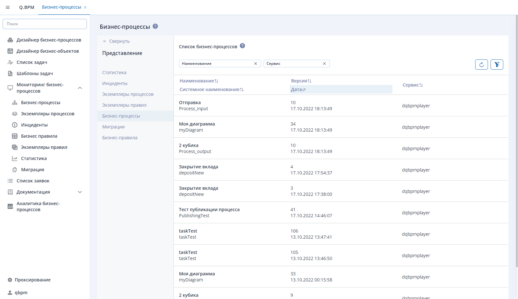The width and height of the screenshot is (518, 299).
Task: Open Инциденты in Представление panel
Action: coord(115,83)
